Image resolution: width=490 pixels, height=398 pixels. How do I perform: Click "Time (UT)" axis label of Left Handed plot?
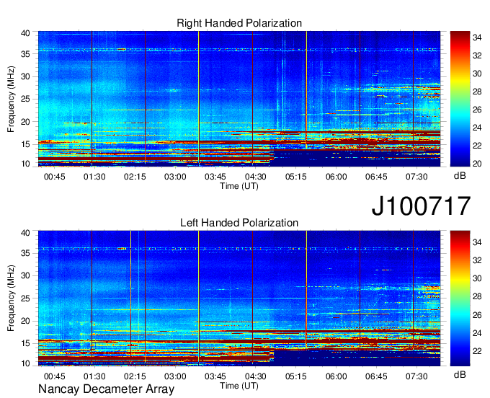click(x=239, y=386)
